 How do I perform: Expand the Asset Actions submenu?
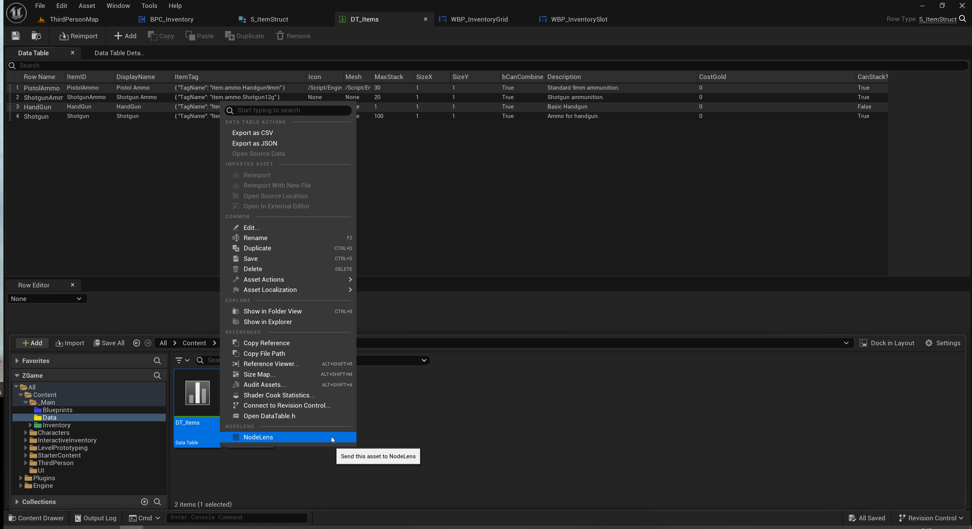point(288,279)
